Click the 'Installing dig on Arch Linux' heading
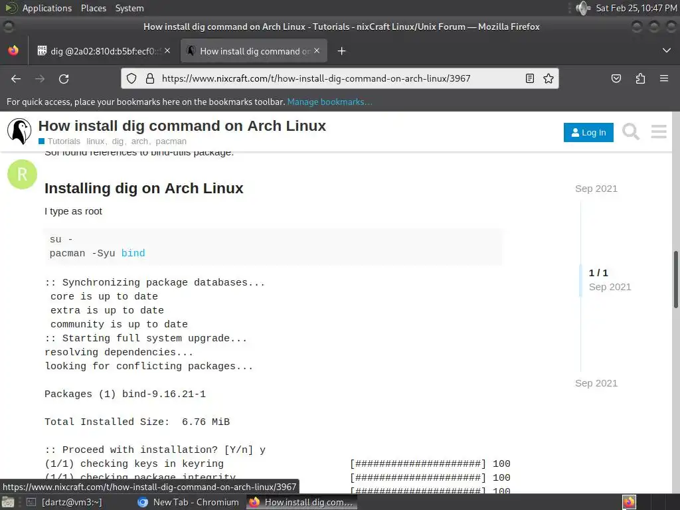This screenshot has width=680, height=510. [144, 188]
